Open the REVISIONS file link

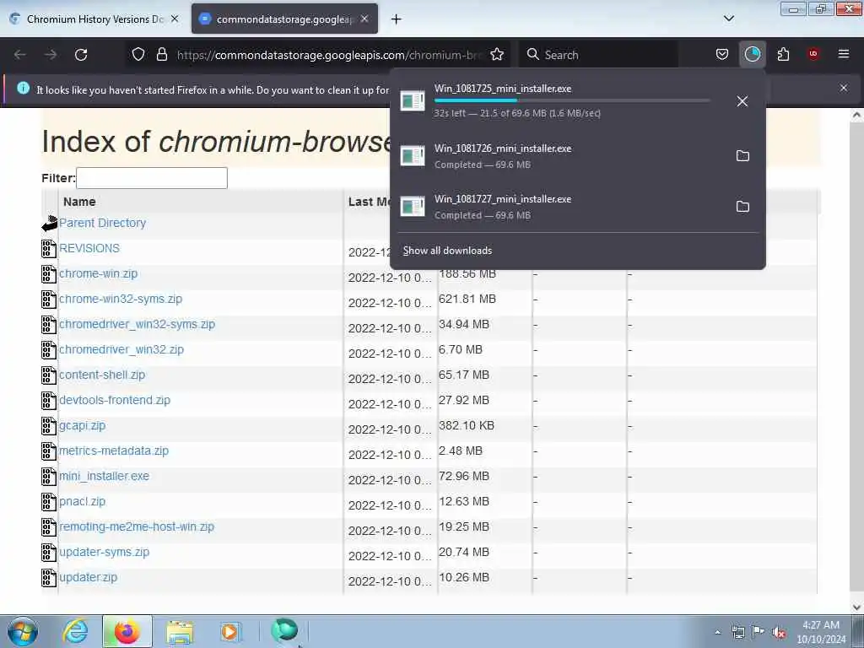[89, 248]
